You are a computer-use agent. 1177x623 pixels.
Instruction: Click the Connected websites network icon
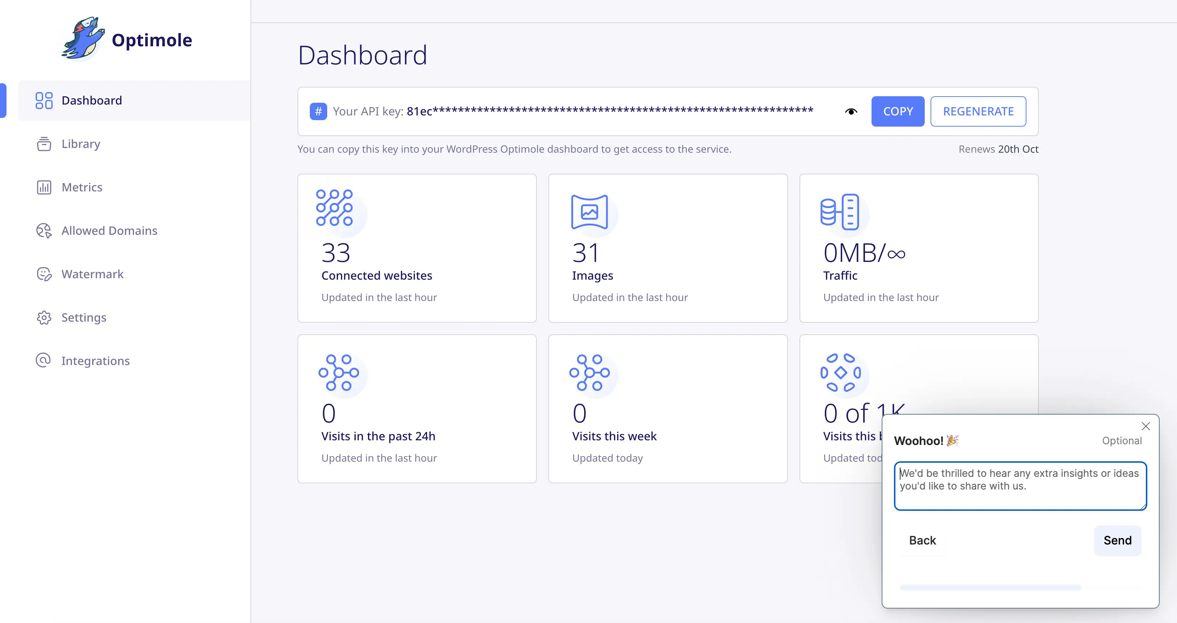pos(334,208)
